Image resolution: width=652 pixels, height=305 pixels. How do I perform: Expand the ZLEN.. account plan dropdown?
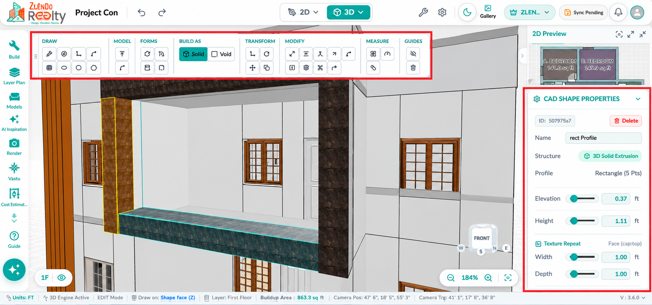[530, 12]
